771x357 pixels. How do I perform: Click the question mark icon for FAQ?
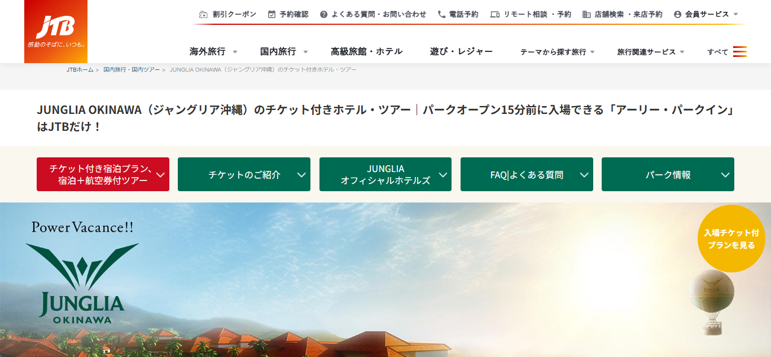[323, 15]
